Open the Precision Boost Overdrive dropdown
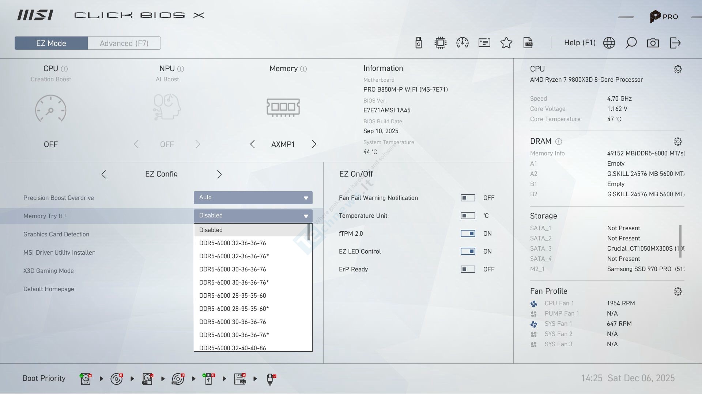The height and width of the screenshot is (394, 702). [x=253, y=197]
